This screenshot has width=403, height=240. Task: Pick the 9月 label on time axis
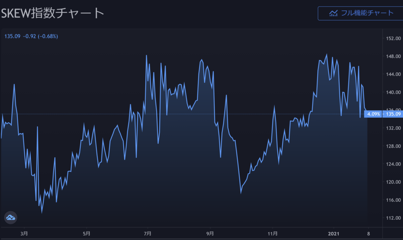pos(210,233)
